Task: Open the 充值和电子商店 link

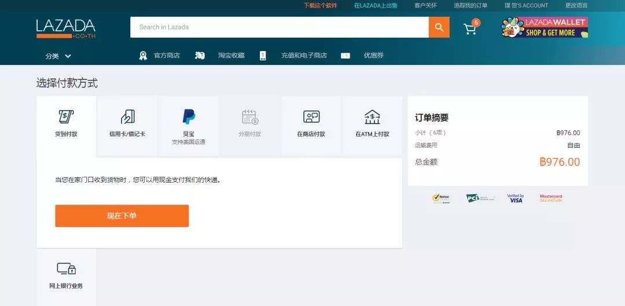Action: (x=304, y=56)
